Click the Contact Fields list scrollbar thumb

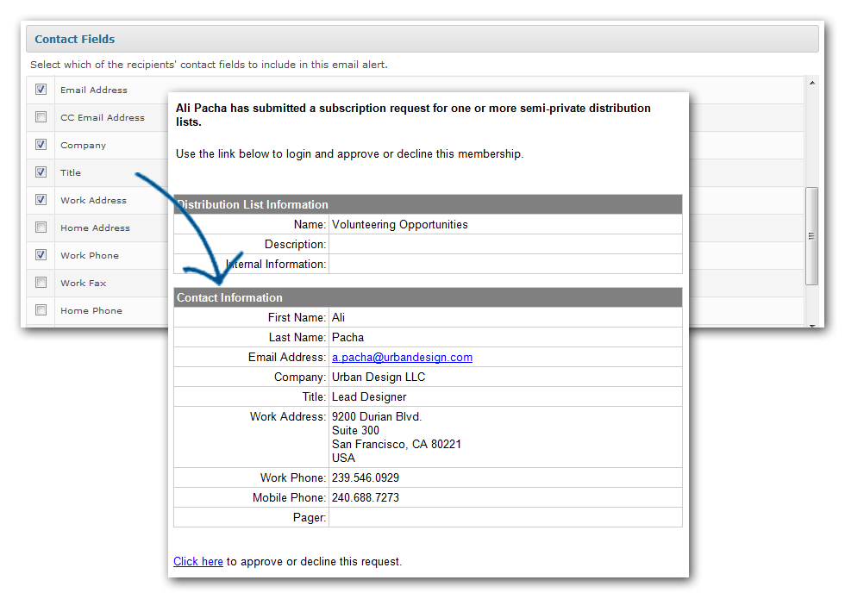811,236
